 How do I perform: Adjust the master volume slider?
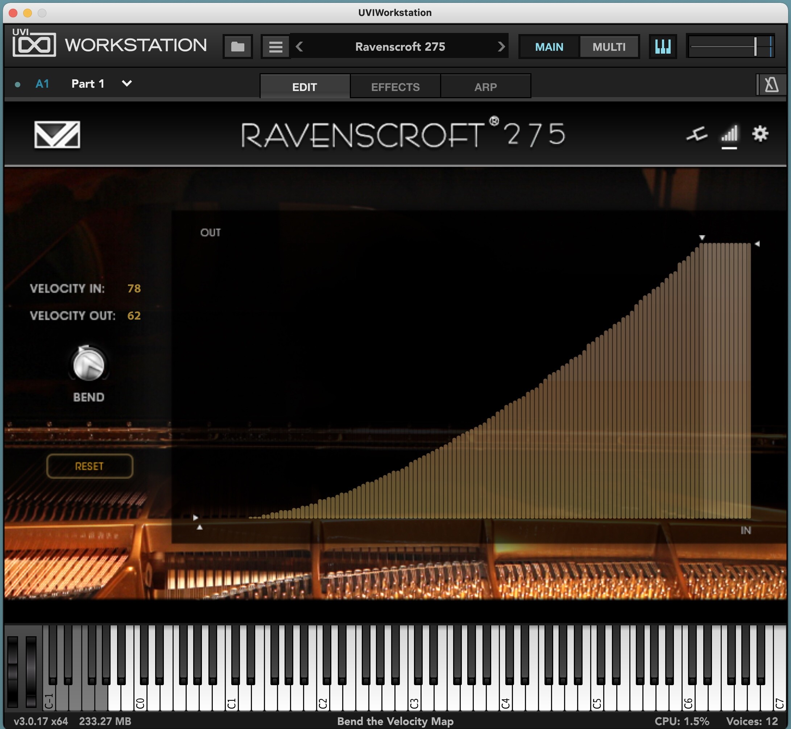click(730, 47)
